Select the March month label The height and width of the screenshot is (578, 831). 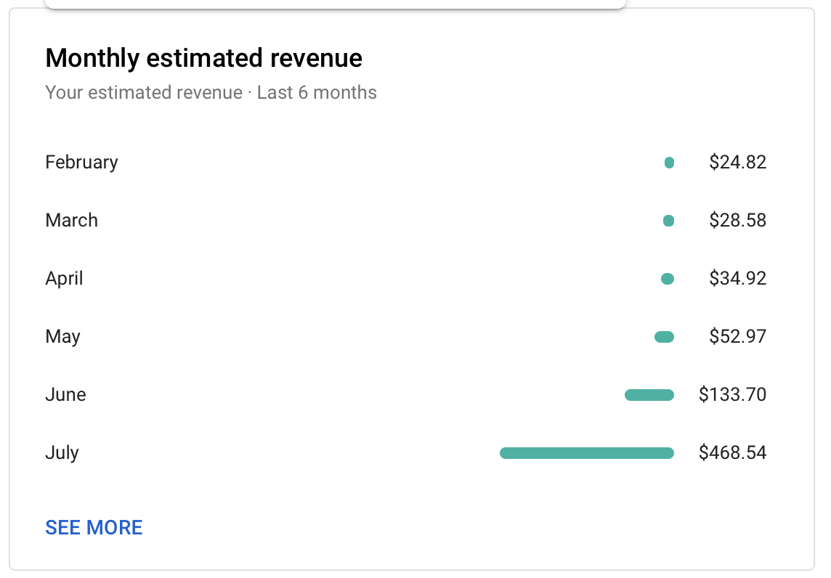pyautogui.click(x=71, y=220)
